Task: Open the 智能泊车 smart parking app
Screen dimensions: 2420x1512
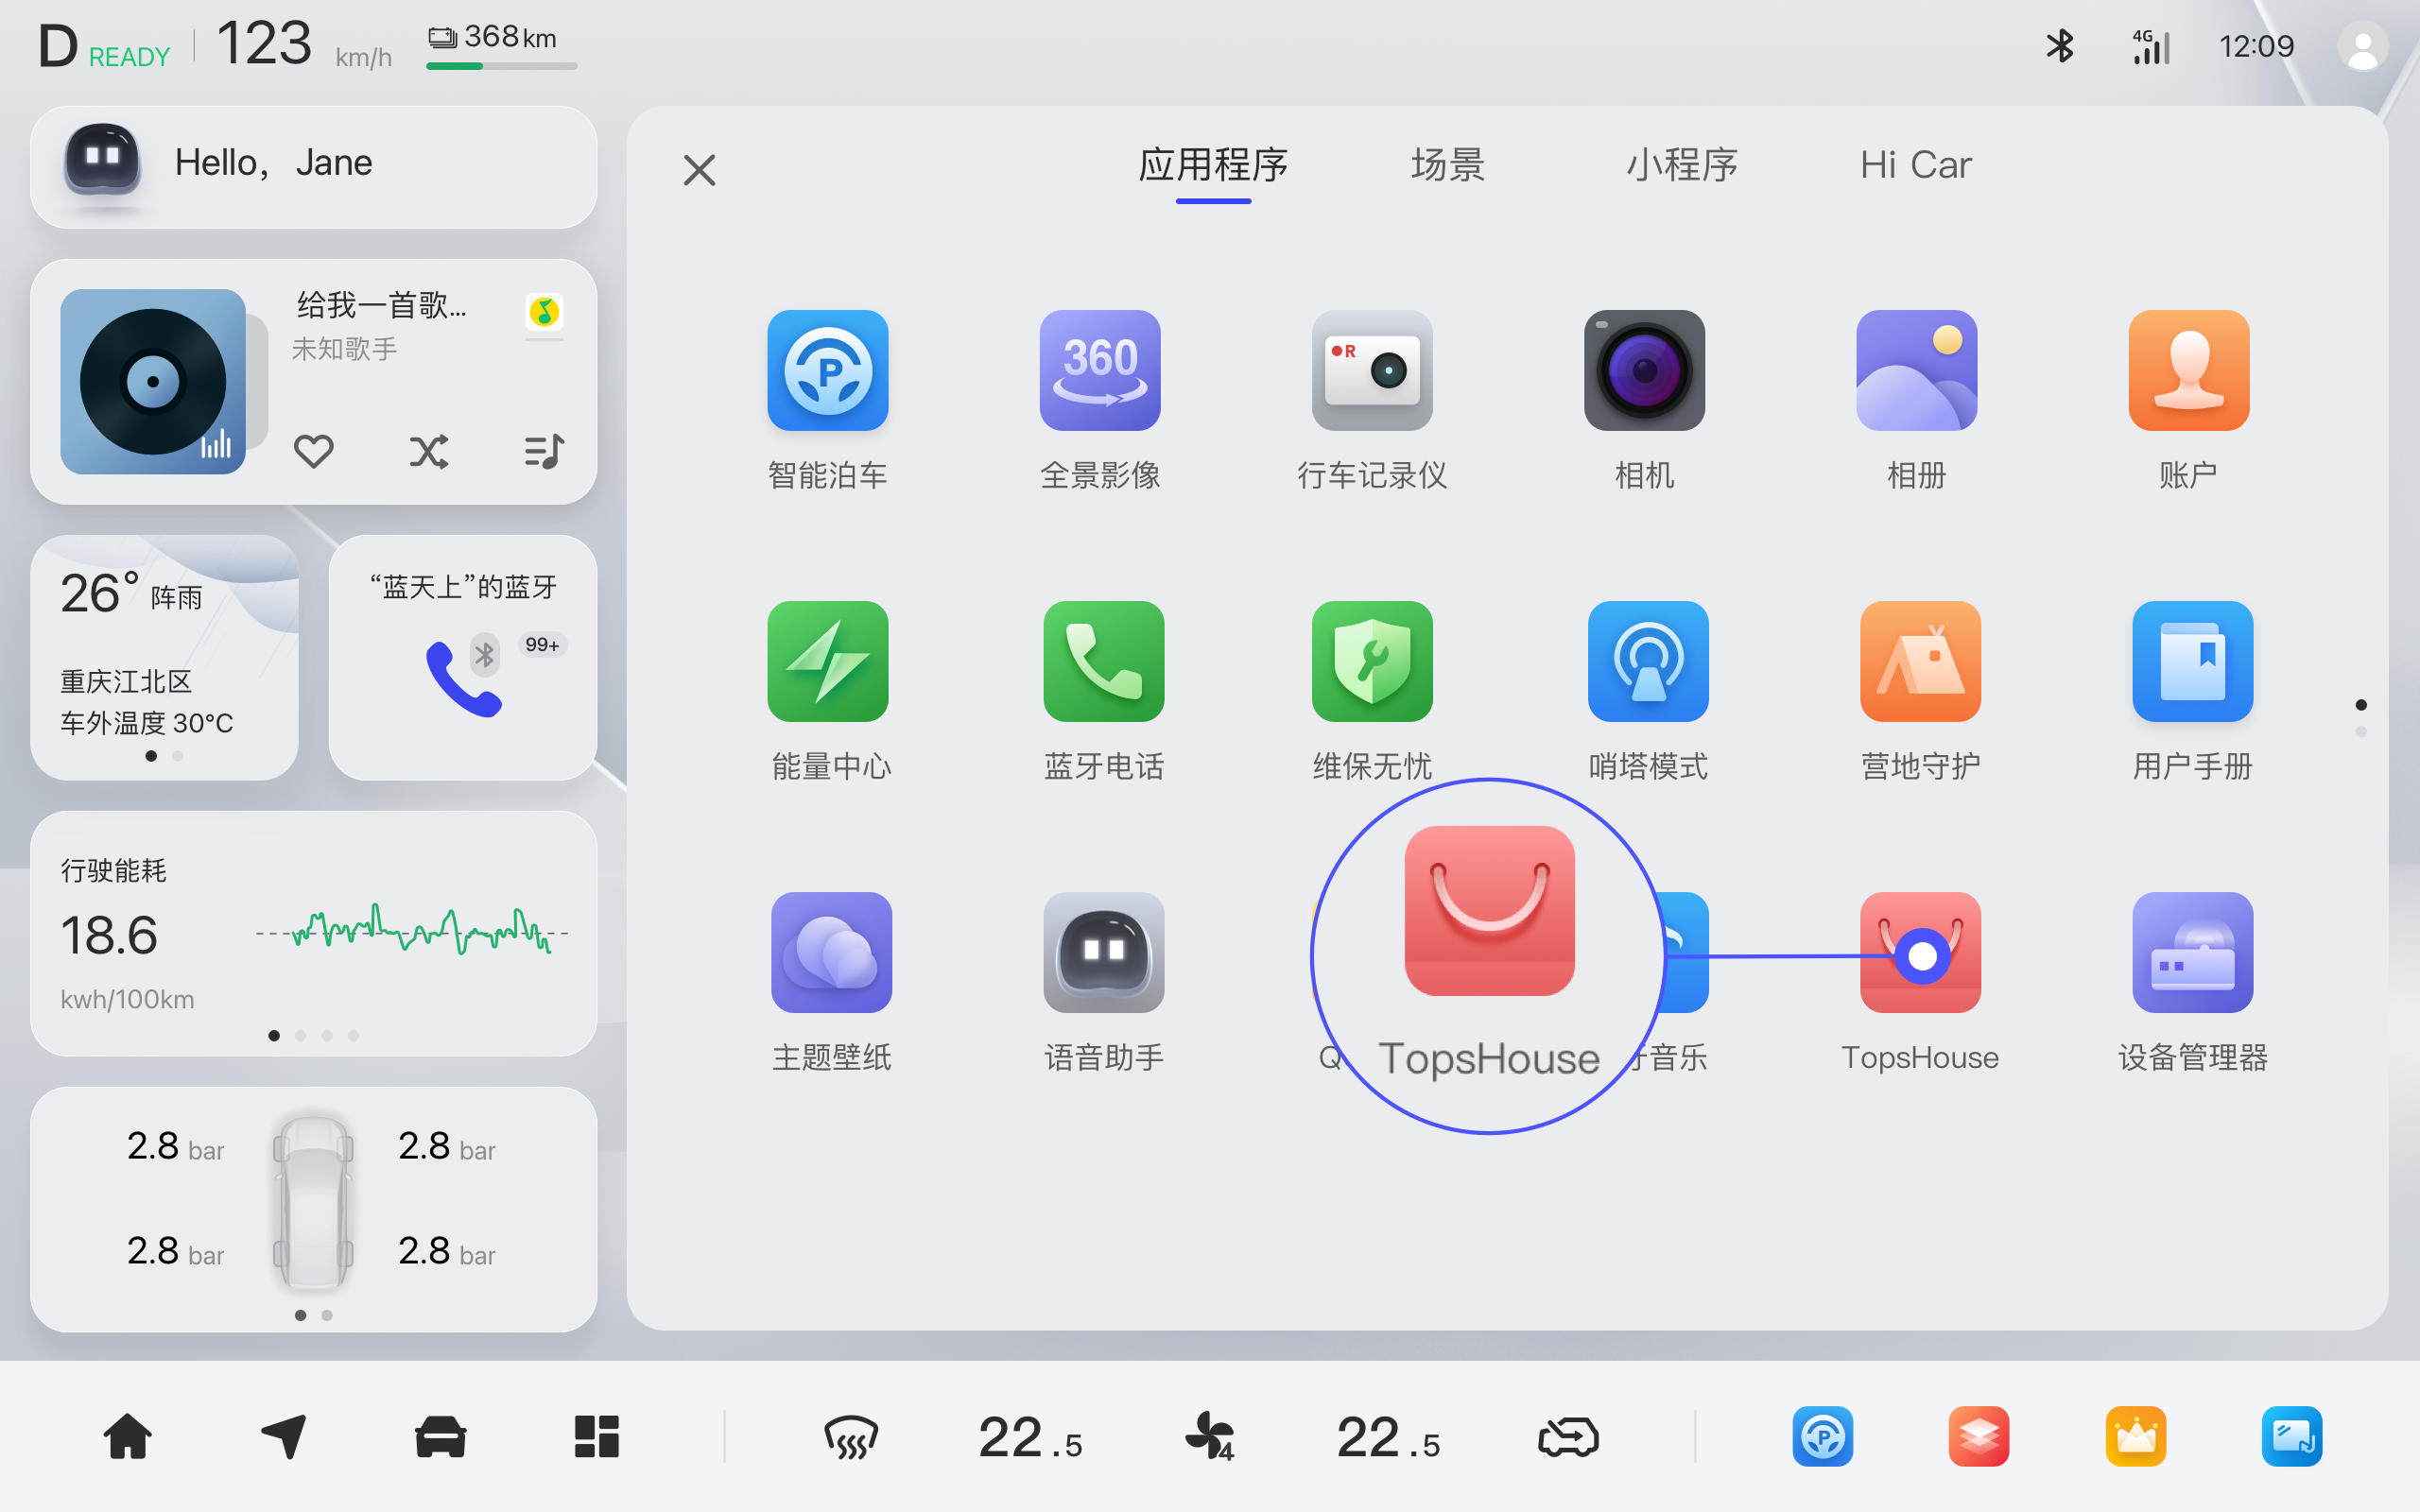Action: [x=827, y=370]
